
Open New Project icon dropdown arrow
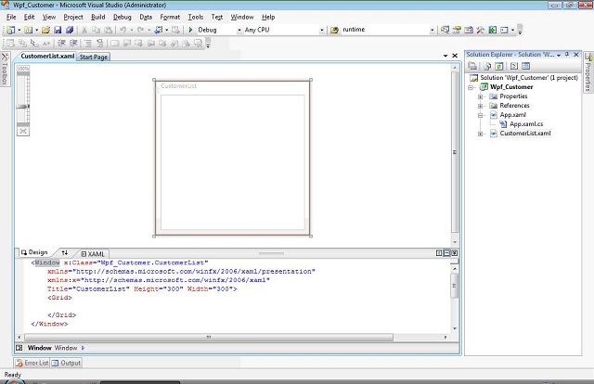point(19,30)
